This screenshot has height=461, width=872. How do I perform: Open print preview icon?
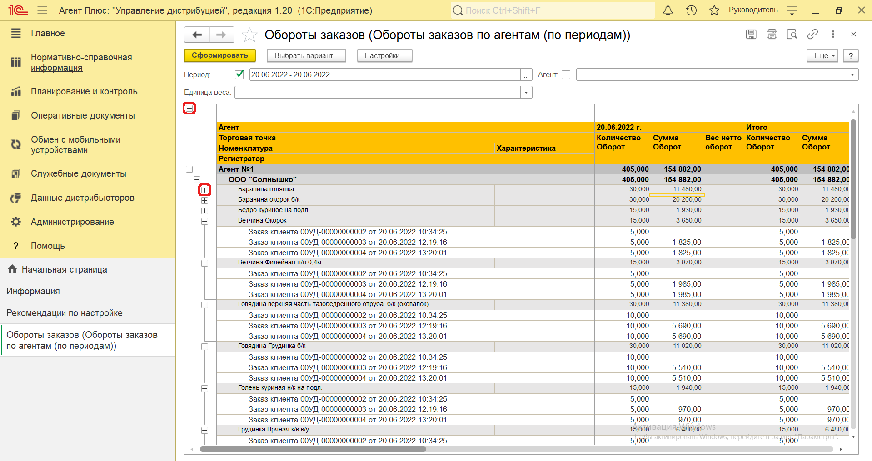click(x=792, y=34)
